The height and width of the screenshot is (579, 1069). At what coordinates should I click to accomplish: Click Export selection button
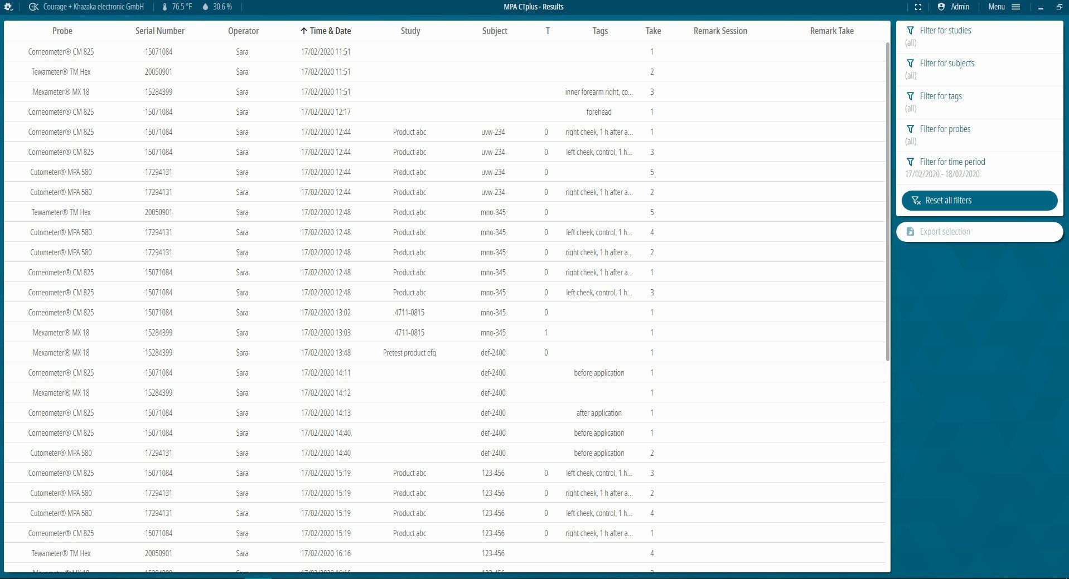tap(979, 231)
